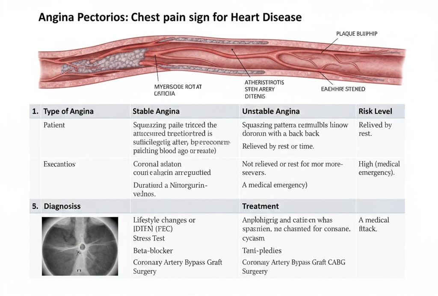The height and width of the screenshot is (296, 438).
Task: Click the EAEHHFE STENED diagram label
Action: click(x=343, y=89)
